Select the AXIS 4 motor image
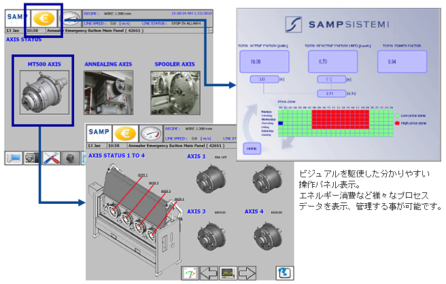Screen dimensions: 446x284 [268, 236]
